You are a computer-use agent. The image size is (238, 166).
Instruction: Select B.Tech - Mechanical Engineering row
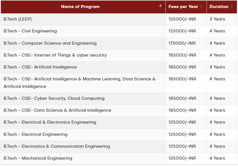pyautogui.click(x=119, y=158)
